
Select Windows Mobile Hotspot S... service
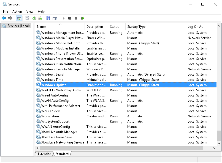(x=126, y=43)
